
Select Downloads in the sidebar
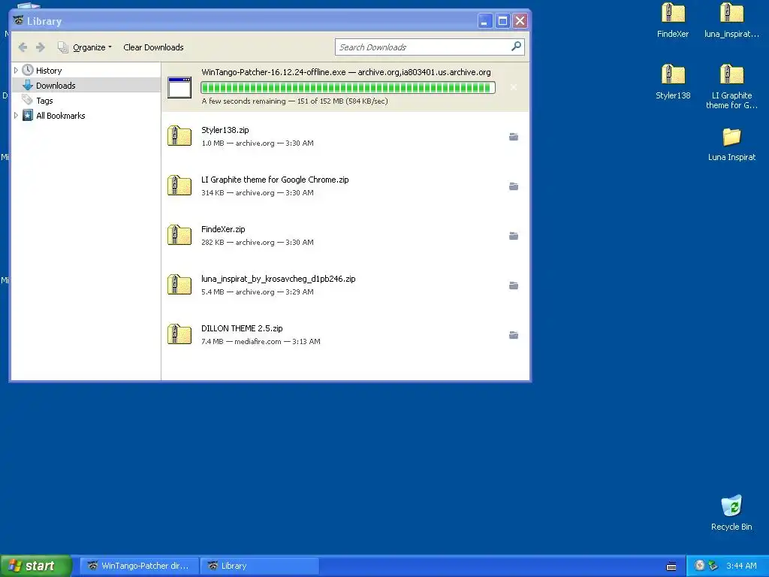[x=56, y=86]
